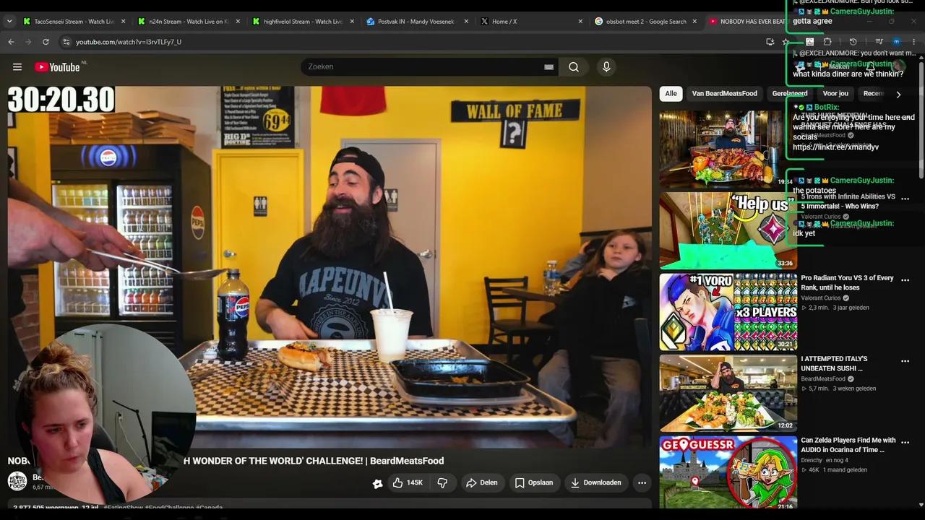Start voice search with the microphone
The width and height of the screenshot is (925, 520).
[x=606, y=67]
